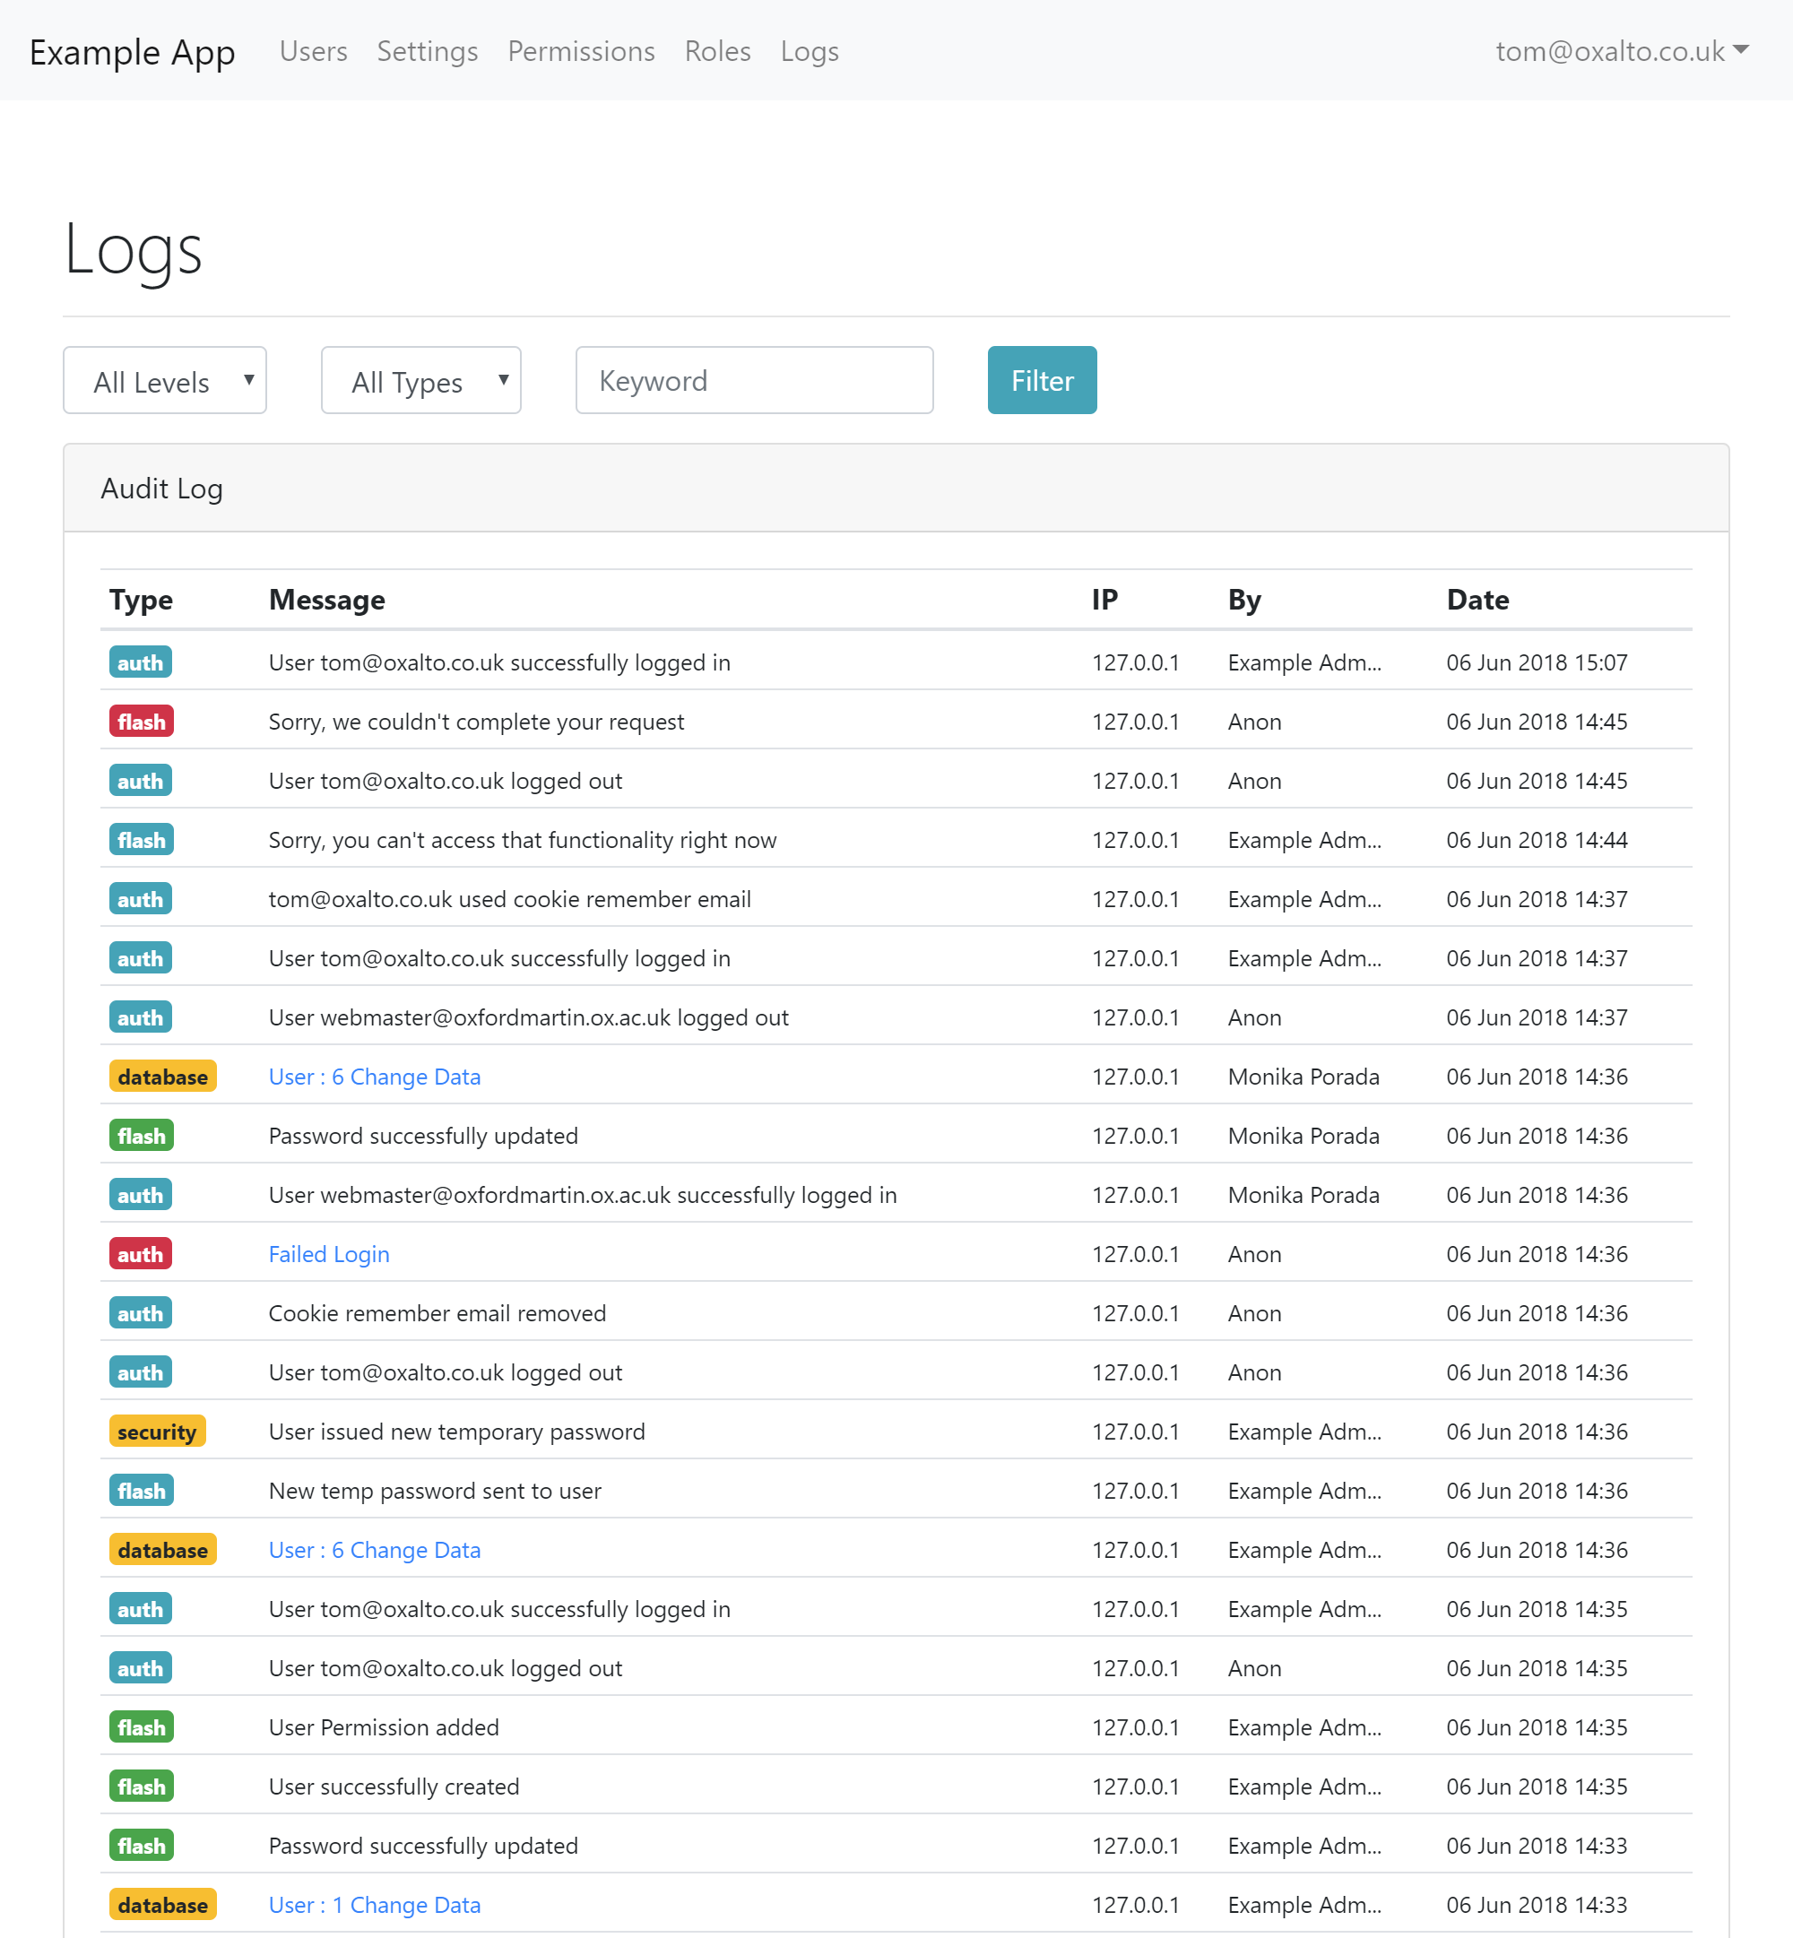Navigate to the Users page
Image resolution: width=1793 pixels, height=1938 pixels.
312,51
